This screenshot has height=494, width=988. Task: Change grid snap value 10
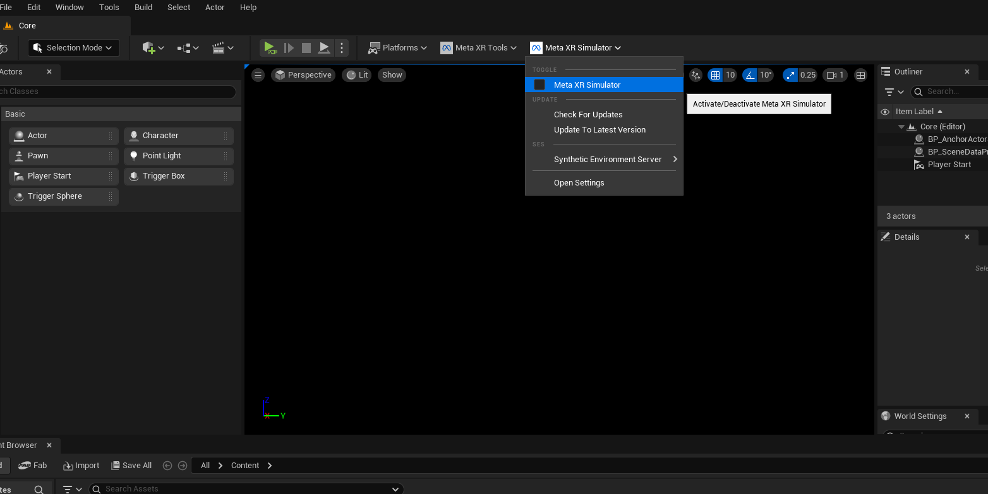[x=730, y=75]
